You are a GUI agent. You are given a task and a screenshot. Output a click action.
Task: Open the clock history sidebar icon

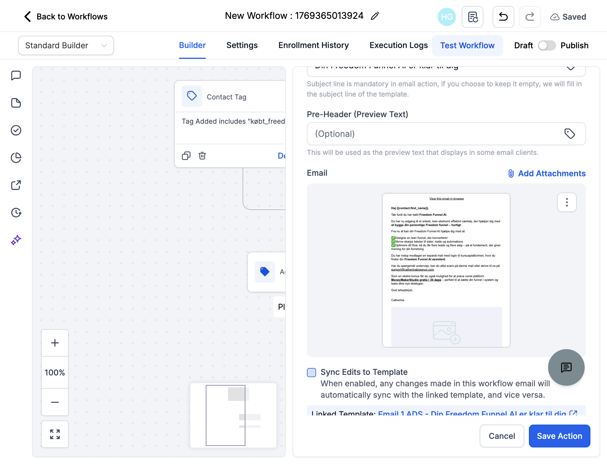16,213
